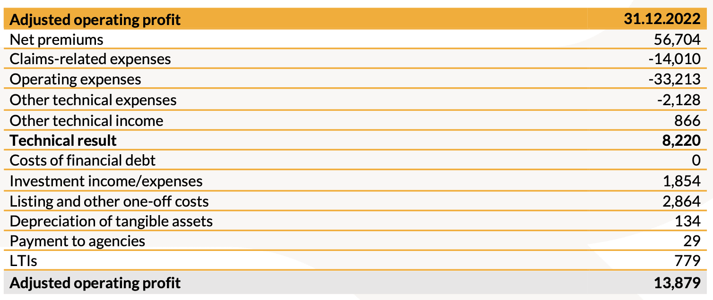This screenshot has width=713, height=300.
Task: Click the "Payment to agencies" row label
Action: tap(78, 241)
